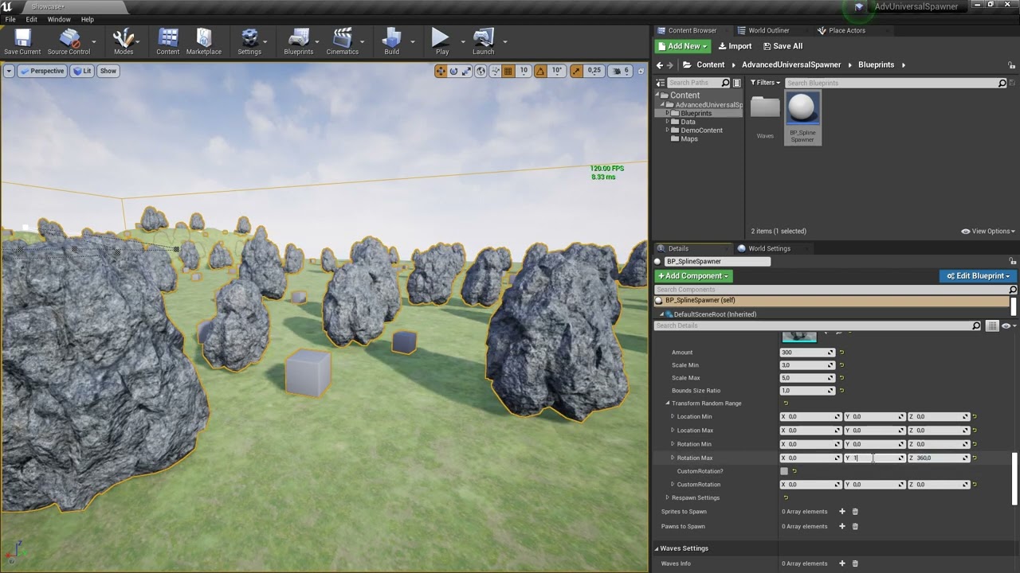Click the Edit Blueprint button

pyautogui.click(x=978, y=276)
